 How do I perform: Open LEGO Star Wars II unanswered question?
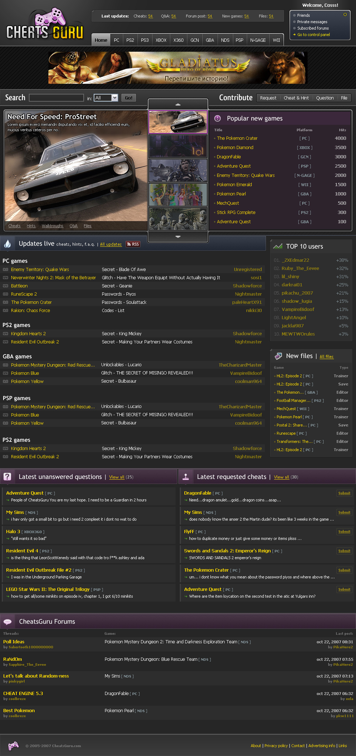click(48, 589)
